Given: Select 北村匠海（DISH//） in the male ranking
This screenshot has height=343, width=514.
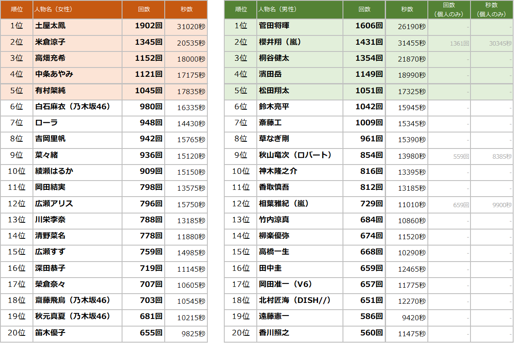Looking at the screenshot, I should click(x=299, y=300).
